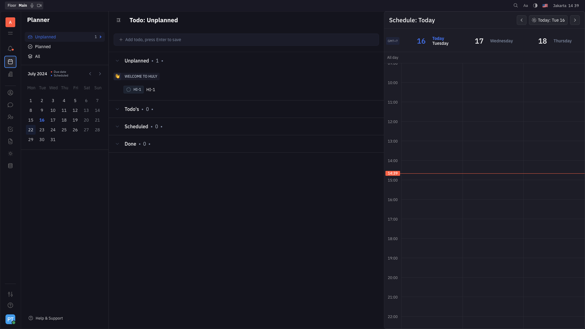The width and height of the screenshot is (585, 329).
Task: Click the search magnifier icon in top bar
Action: coord(516,5)
